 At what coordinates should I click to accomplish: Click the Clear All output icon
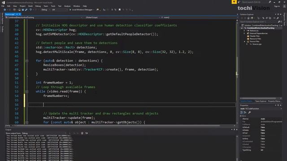point(82,133)
